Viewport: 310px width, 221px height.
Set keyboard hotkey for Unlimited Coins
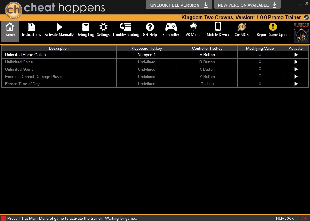pyautogui.click(x=147, y=62)
